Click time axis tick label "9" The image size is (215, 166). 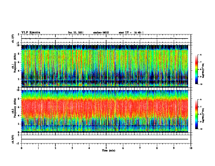click(x=174, y=148)
